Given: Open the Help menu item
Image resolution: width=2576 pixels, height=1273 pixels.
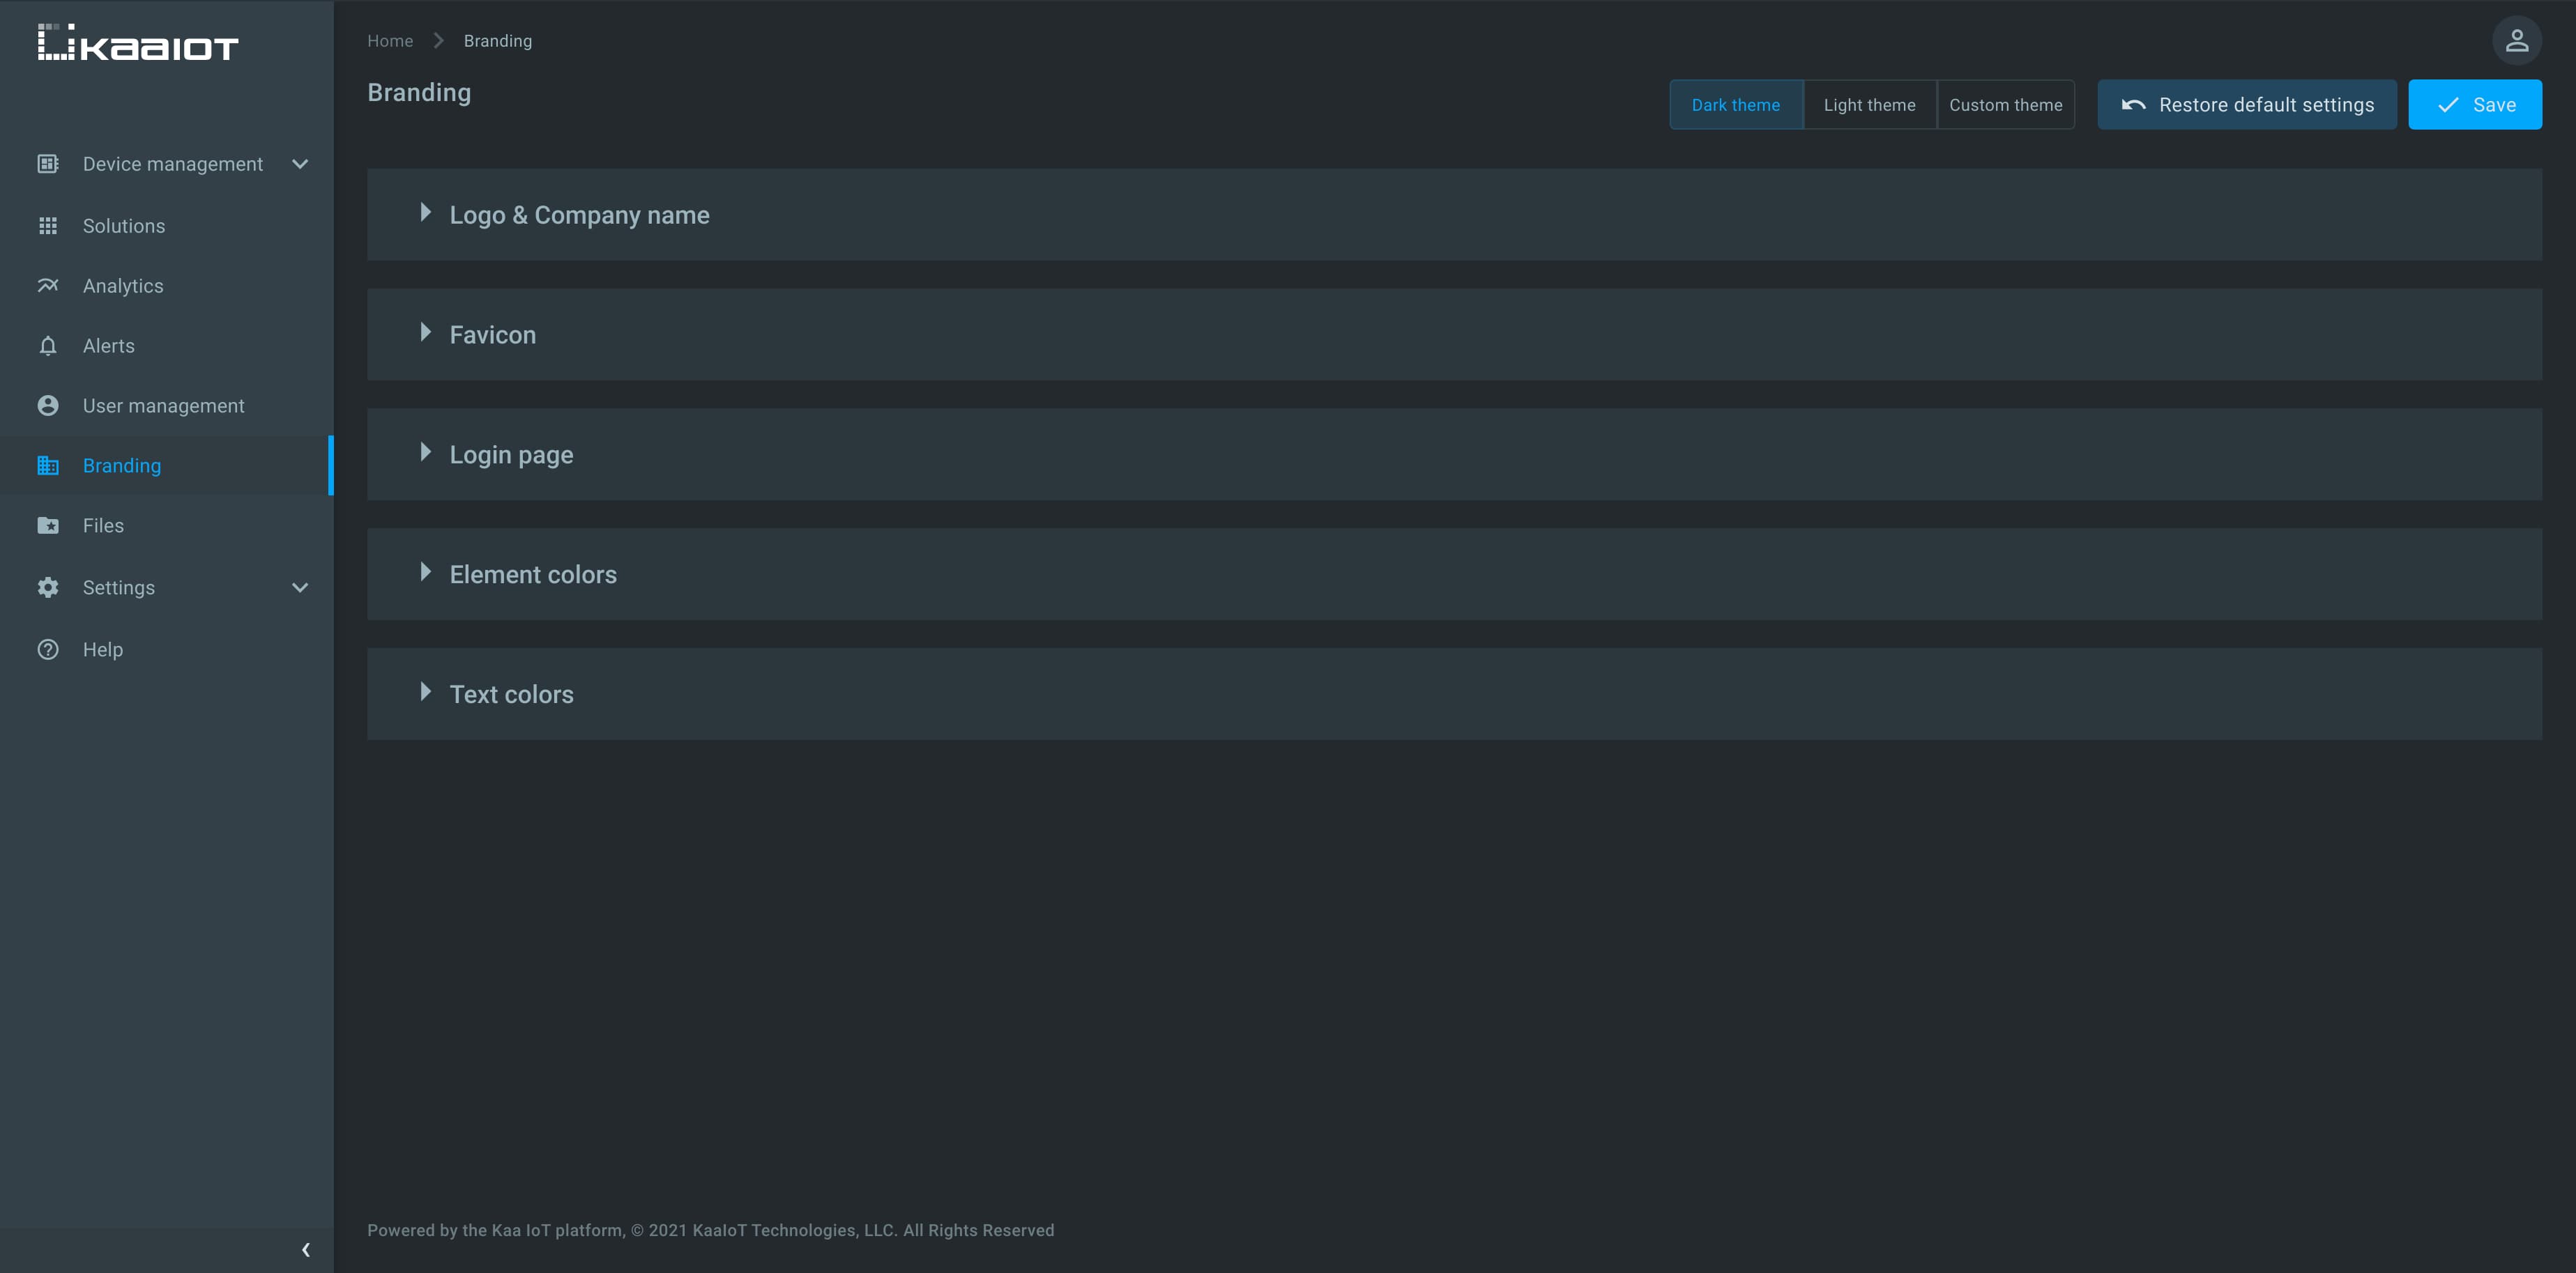Looking at the screenshot, I should pos(167,649).
